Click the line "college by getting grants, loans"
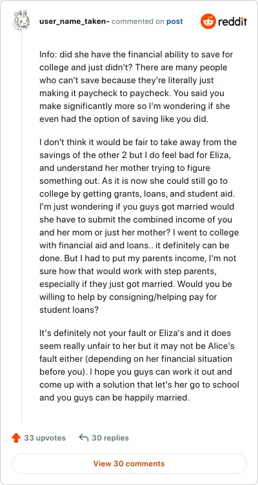258x485 pixels. click(x=134, y=193)
